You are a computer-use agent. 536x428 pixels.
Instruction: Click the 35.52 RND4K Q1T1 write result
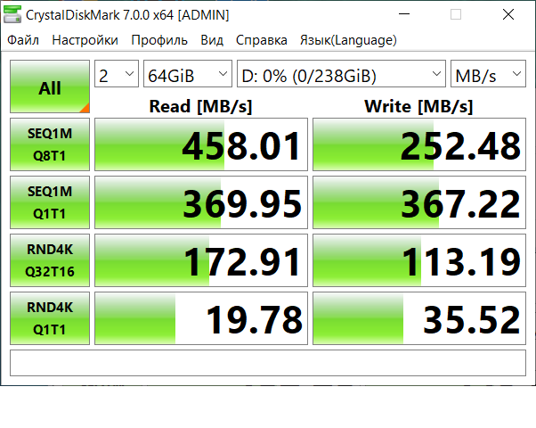click(x=419, y=318)
